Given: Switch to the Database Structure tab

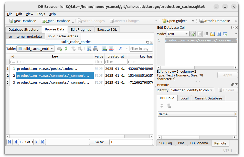Looking at the screenshot, I should [24, 30].
